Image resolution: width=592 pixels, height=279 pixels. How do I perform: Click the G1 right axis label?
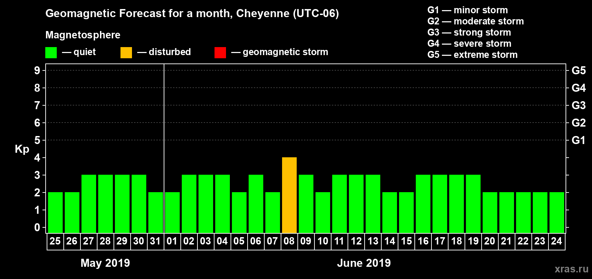(x=579, y=140)
